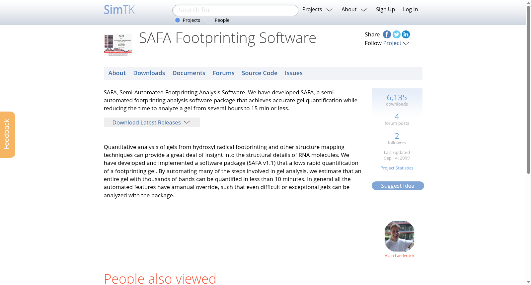Click the page vertical scrollbar thumb
Image resolution: width=531 pixels, height=285 pixels.
pyautogui.click(x=528, y=89)
